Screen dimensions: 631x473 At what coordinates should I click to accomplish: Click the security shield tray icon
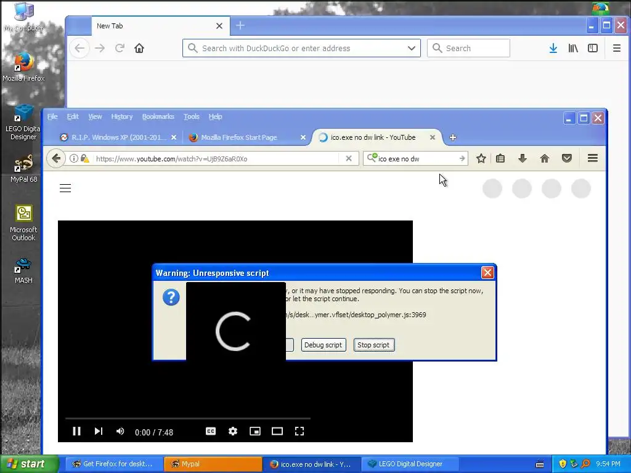(563, 464)
